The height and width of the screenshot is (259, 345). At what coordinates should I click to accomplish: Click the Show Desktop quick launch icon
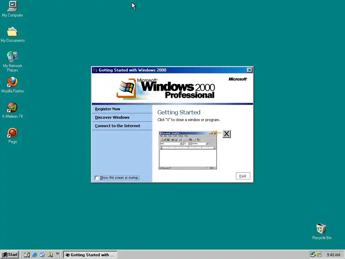[27, 255]
